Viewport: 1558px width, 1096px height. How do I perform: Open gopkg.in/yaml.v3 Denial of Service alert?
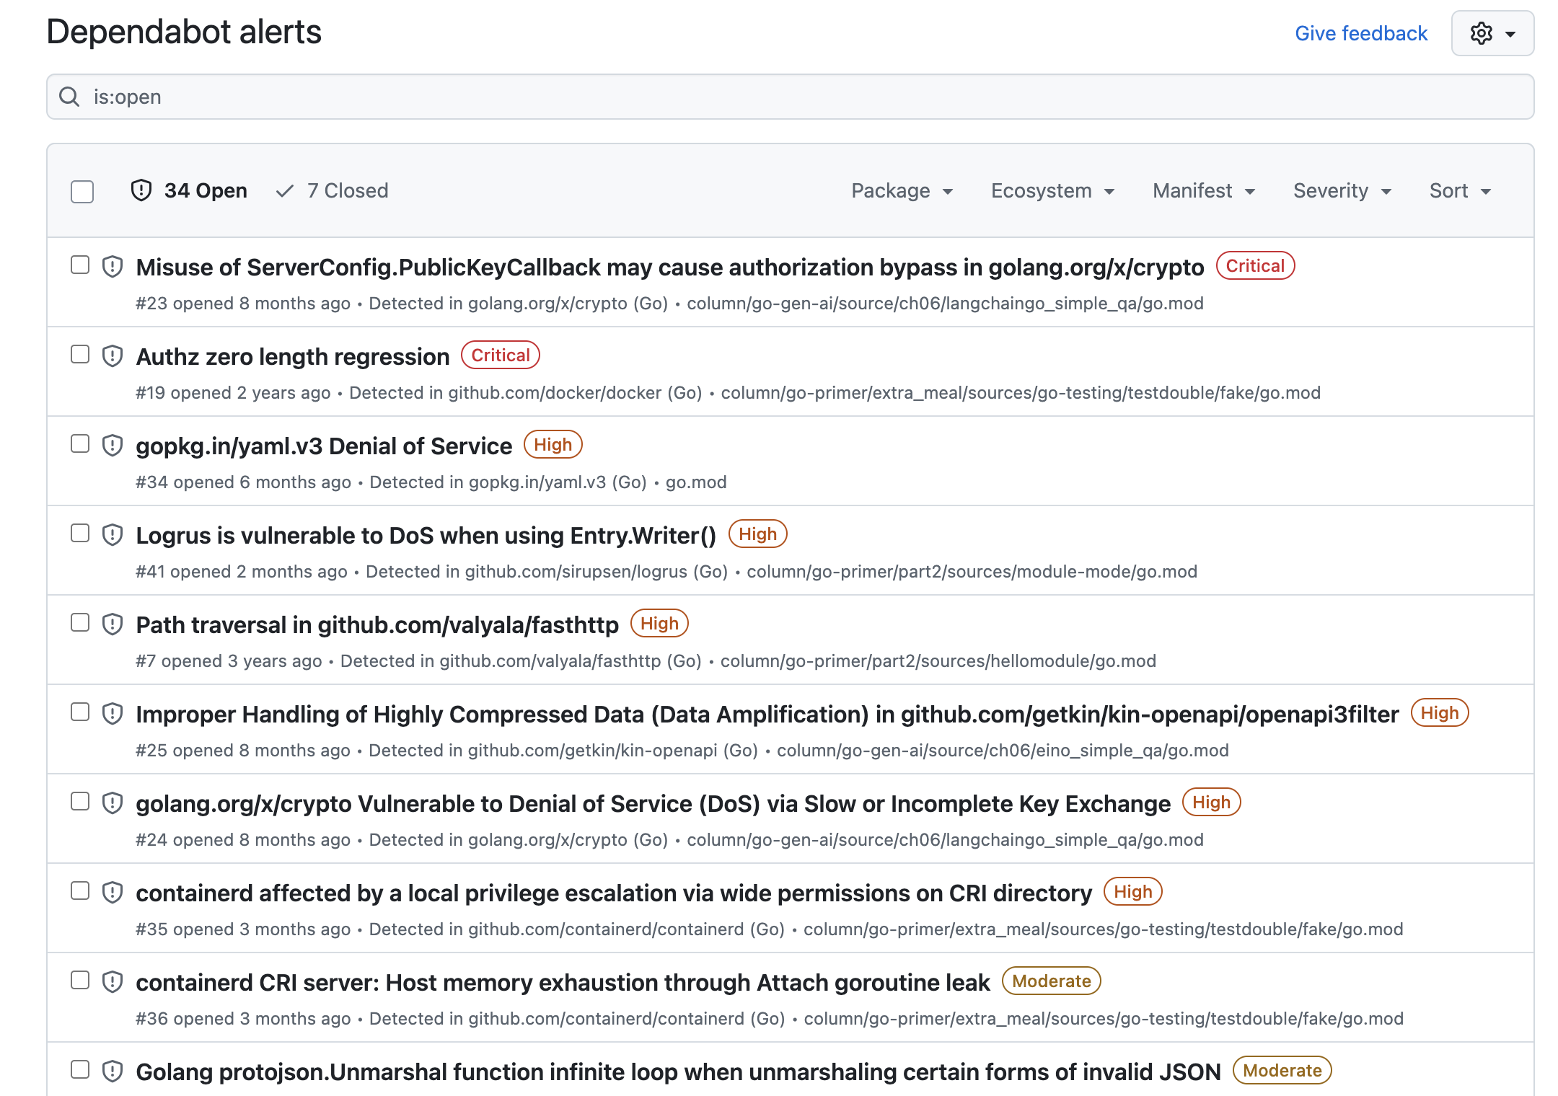click(x=324, y=446)
